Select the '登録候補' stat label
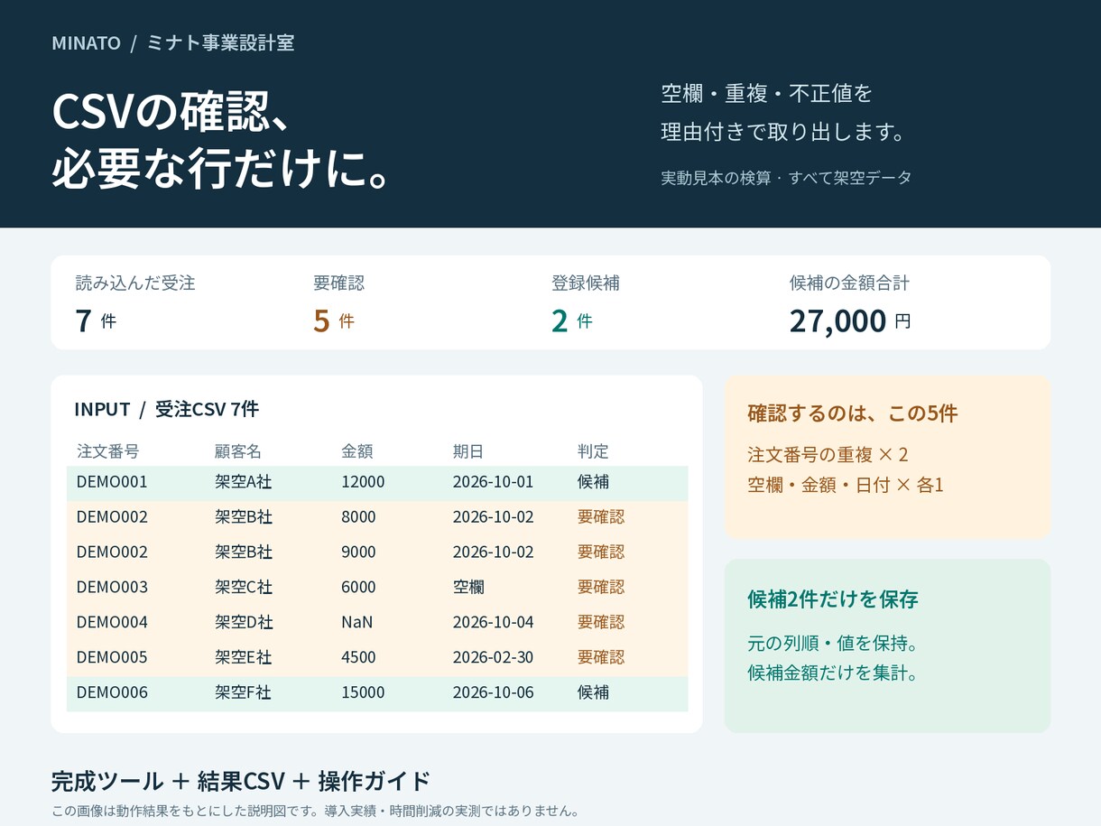The height and width of the screenshot is (826, 1101). pos(586,283)
